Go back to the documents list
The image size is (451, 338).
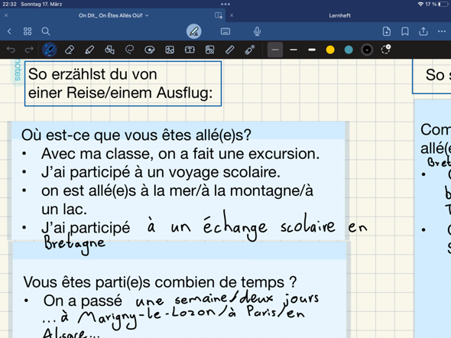pos(9,31)
